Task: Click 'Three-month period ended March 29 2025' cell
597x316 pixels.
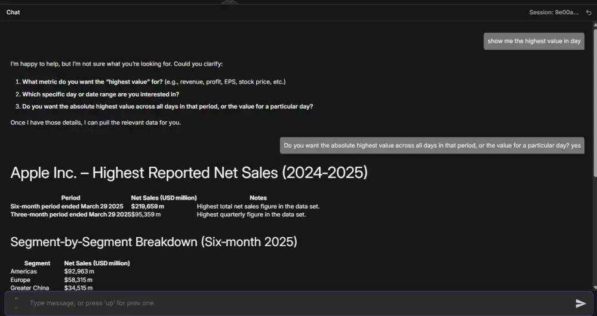Action: coord(71,214)
